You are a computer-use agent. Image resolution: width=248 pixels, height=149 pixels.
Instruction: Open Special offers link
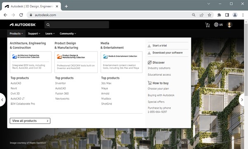(x=156, y=102)
